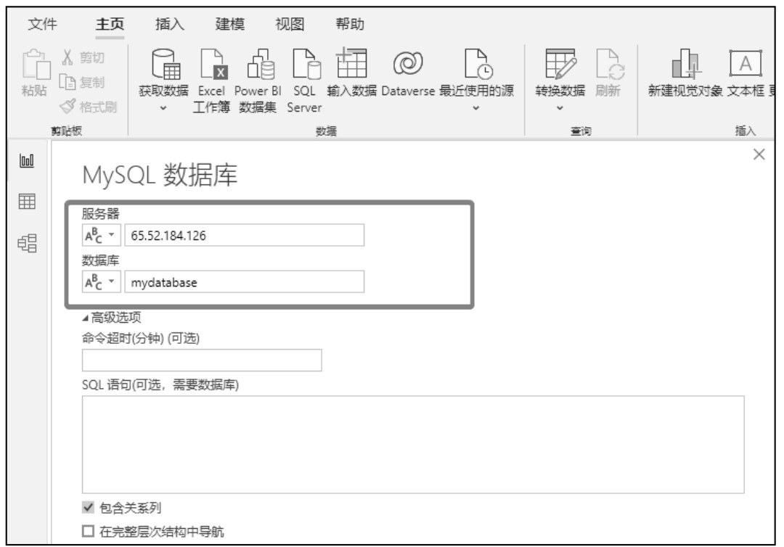
Task: Click the 命令超时(分钟) input field
Action: (x=202, y=360)
